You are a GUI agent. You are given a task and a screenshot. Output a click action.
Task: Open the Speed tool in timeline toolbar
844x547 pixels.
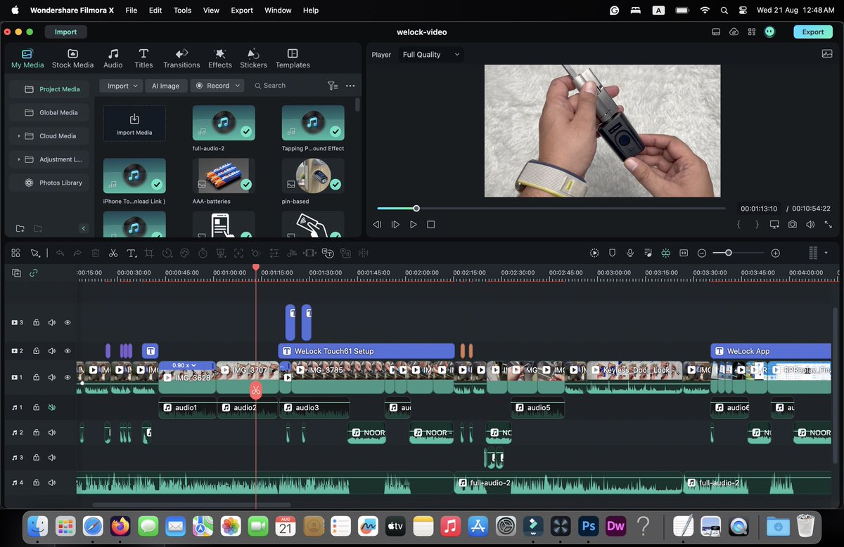167,253
